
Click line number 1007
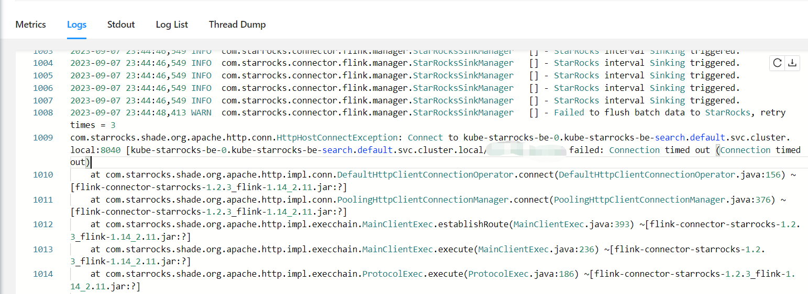43,101
